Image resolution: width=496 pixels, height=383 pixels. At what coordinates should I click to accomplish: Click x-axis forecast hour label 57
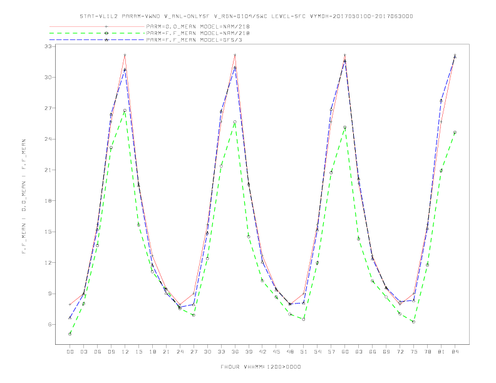tap(331, 352)
